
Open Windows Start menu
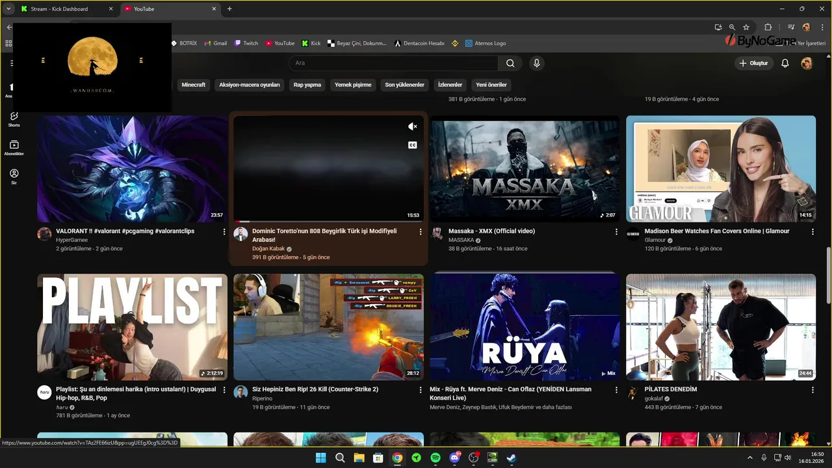(x=320, y=458)
